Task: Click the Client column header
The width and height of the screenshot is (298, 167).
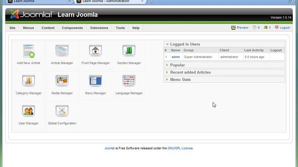Action: pos(224,50)
